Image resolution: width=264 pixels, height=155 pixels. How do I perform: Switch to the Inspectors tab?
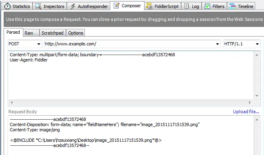click(x=49, y=6)
